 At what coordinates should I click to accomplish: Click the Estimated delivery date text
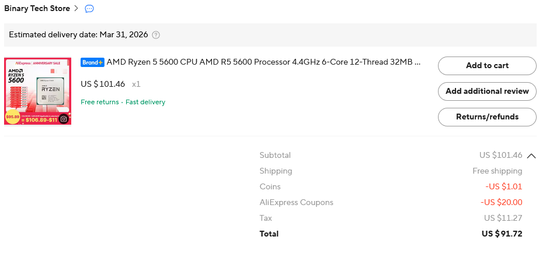(78, 35)
